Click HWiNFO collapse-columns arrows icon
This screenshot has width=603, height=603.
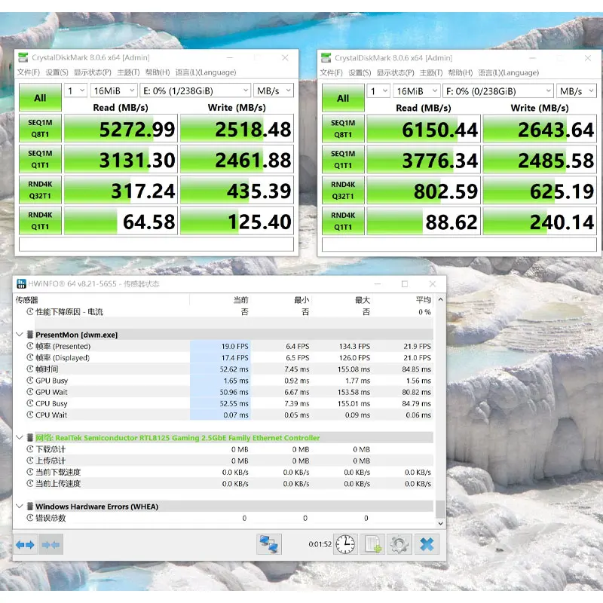click(51, 544)
